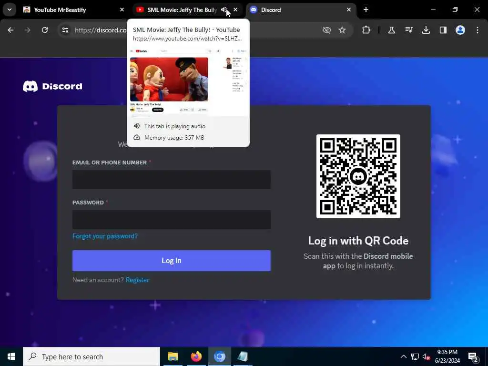
Task: Open Chrome Labs flask icon
Action: [x=392, y=30]
